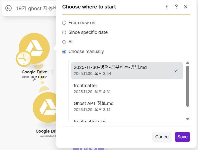198x150 pixels.
Task: Click the scroll down arrow of file list
Action: (188, 119)
